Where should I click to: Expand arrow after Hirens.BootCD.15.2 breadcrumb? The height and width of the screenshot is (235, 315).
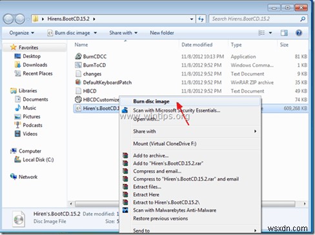tap(94, 19)
